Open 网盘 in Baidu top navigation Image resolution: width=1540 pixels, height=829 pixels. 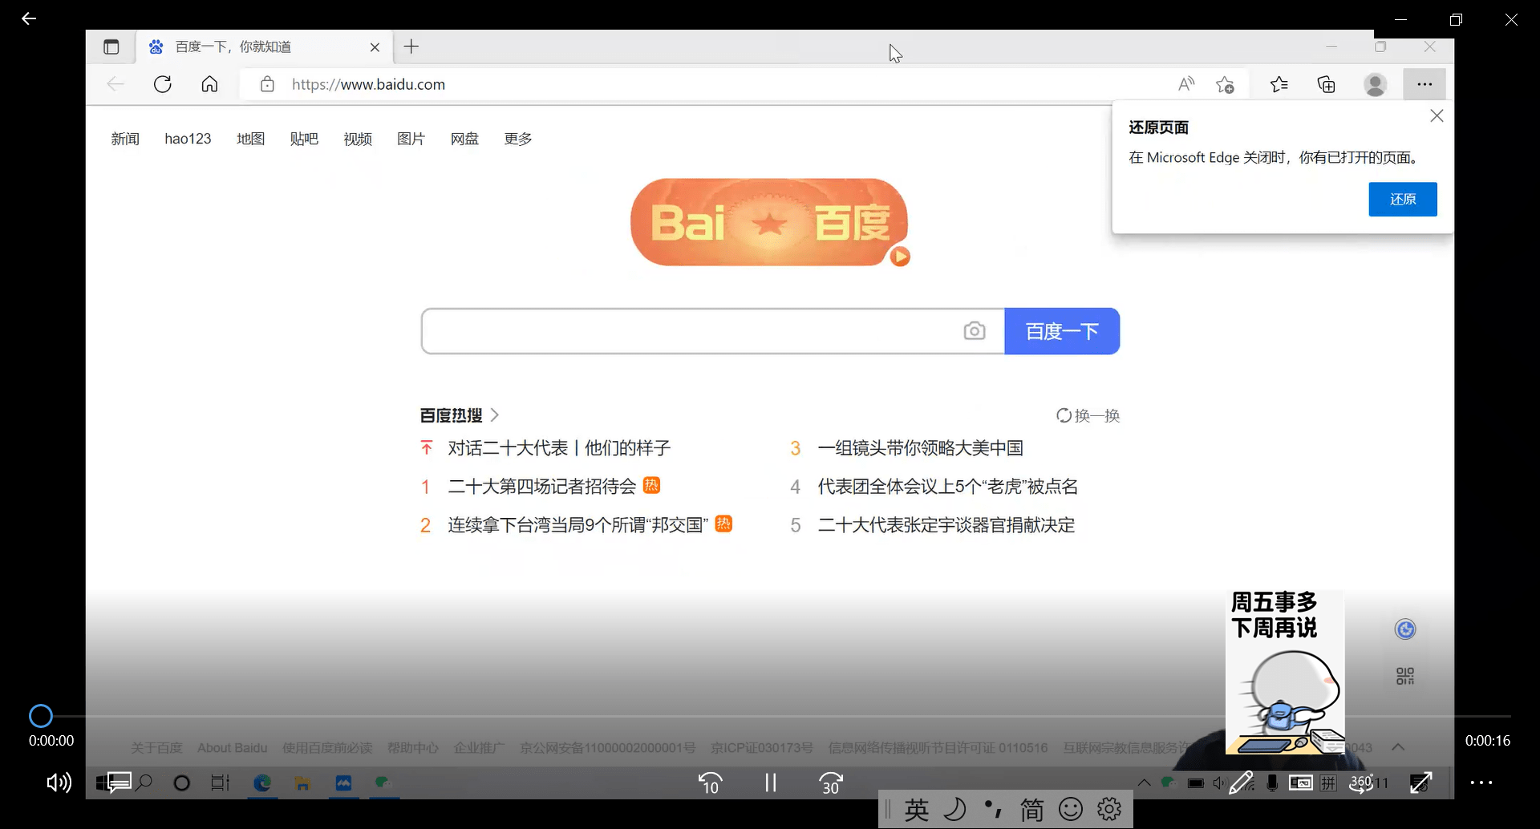[464, 139]
